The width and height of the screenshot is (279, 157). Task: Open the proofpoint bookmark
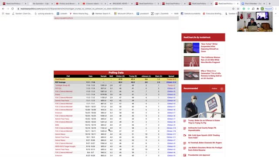tap(143, 14)
